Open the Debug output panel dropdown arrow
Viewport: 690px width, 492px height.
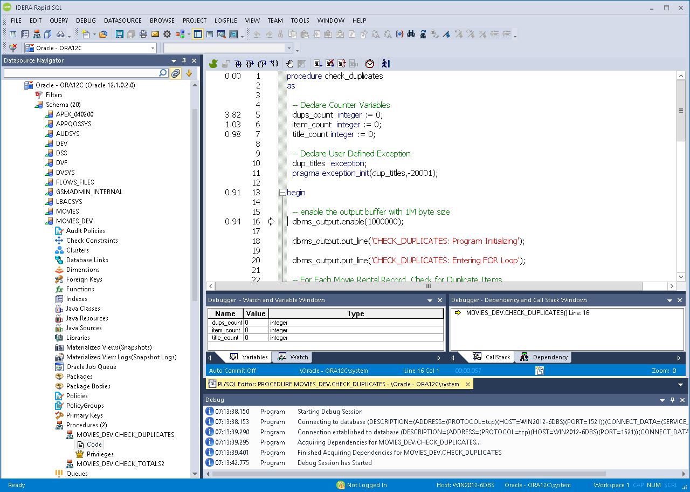coord(663,400)
